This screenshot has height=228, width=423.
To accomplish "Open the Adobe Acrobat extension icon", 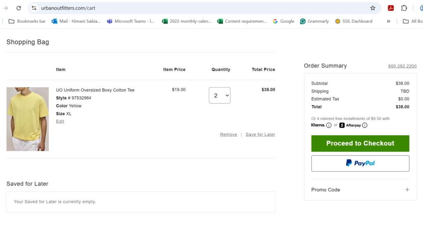I will pyautogui.click(x=391, y=8).
